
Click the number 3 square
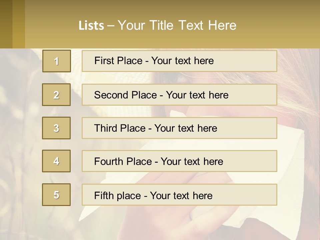pos(56,128)
